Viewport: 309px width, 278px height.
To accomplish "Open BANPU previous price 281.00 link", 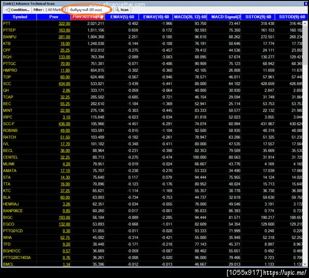I will point(64,37).
